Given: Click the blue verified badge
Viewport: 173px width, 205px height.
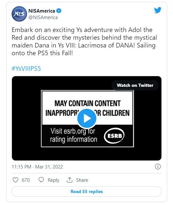Looking at the screenshot, I should coord(59,11).
